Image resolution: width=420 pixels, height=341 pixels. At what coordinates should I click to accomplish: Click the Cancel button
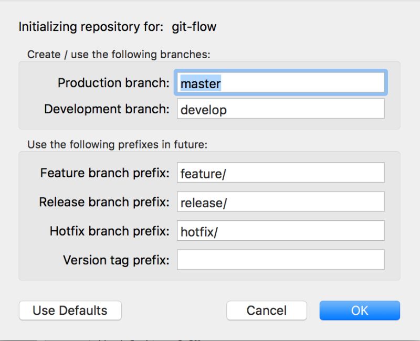[x=267, y=310]
